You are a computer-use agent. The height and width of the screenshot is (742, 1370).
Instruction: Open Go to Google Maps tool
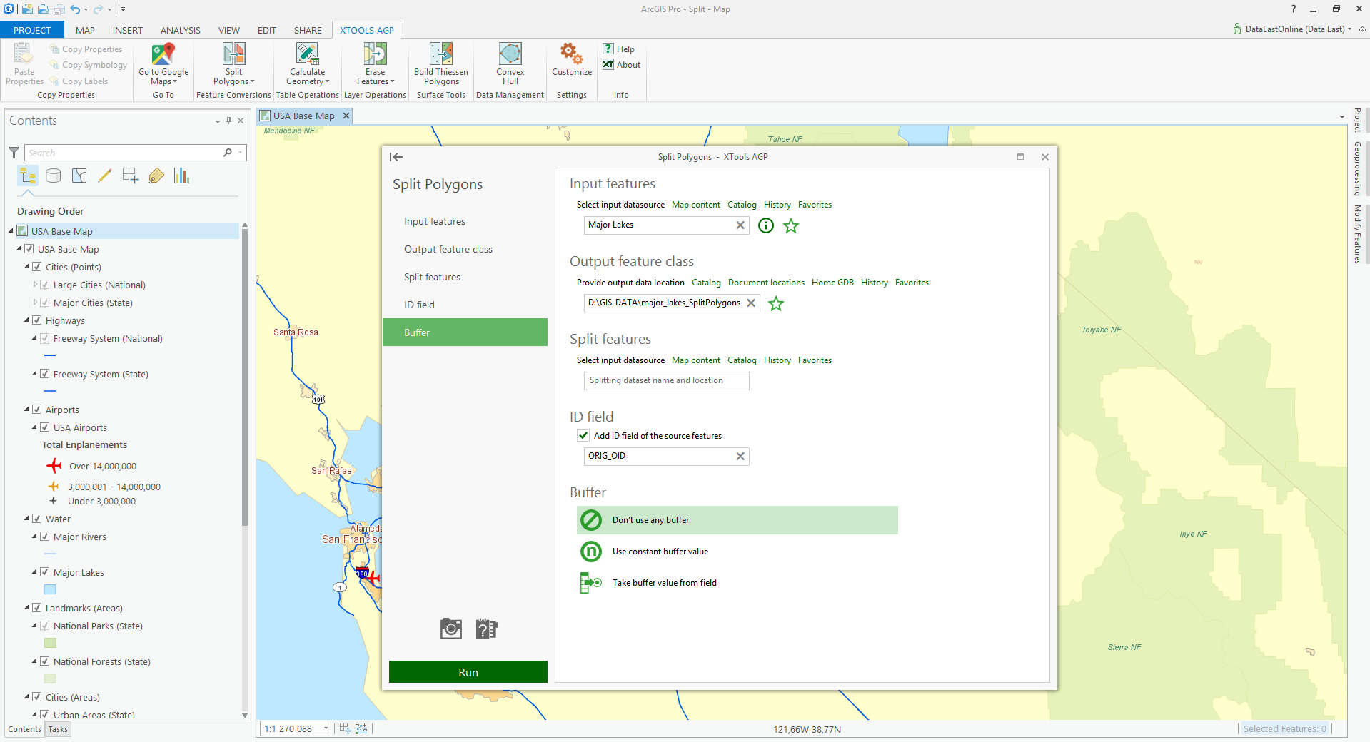coord(163,64)
